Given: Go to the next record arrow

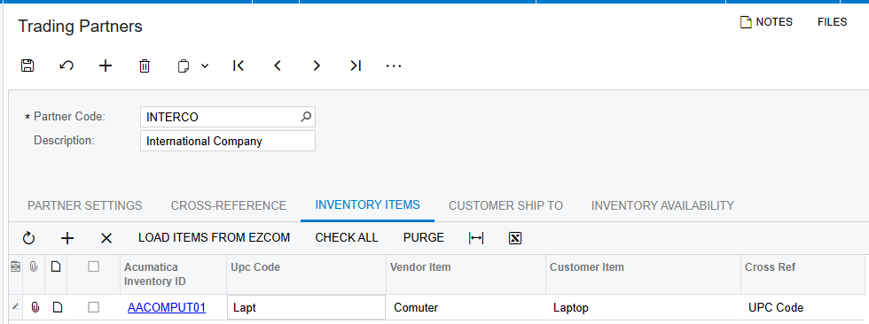Looking at the screenshot, I should pos(317,66).
